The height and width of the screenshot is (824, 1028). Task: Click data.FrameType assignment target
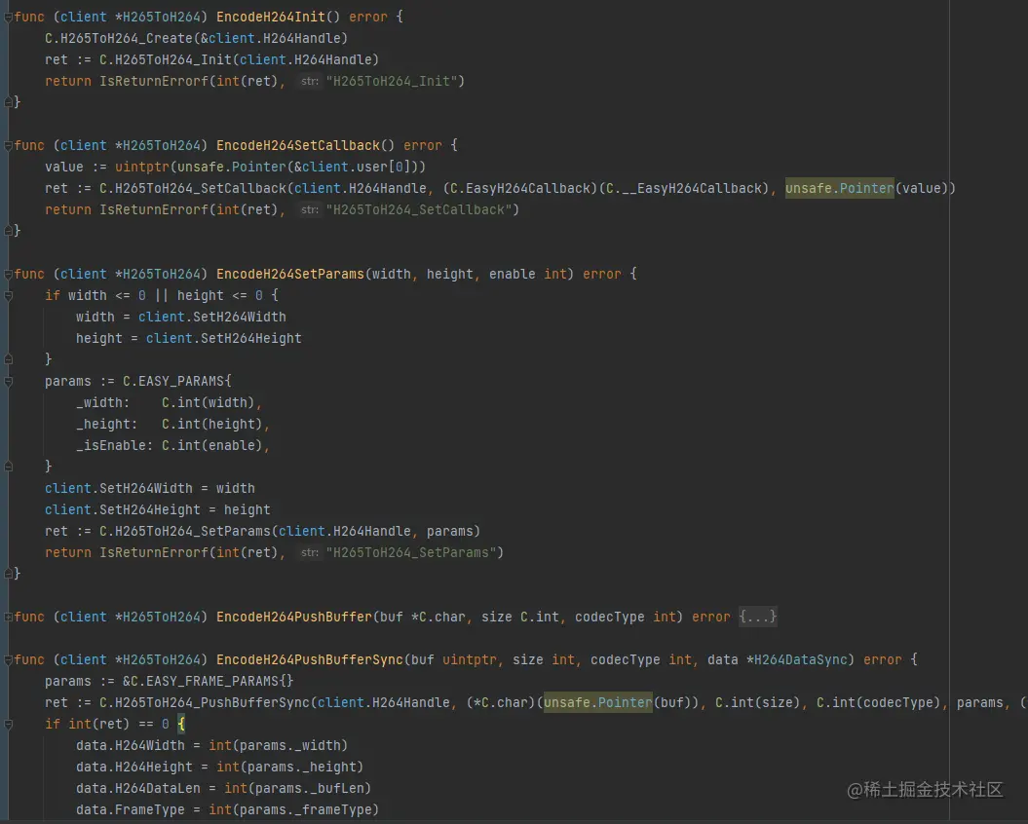coord(131,809)
